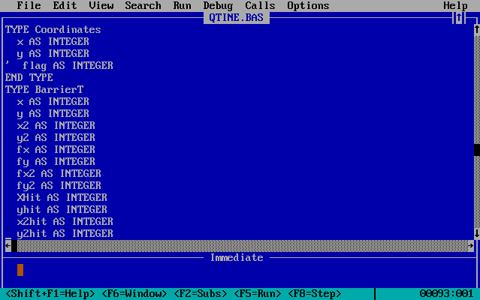The width and height of the screenshot is (480, 300).
Task: Click the 'TYPE BarrierT' line
Action: click(x=44, y=89)
